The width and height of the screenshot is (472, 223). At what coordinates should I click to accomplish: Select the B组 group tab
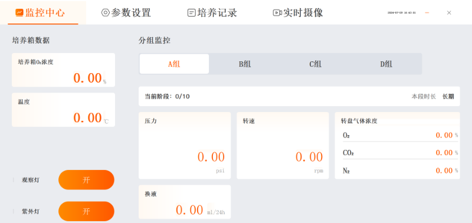[245, 64]
